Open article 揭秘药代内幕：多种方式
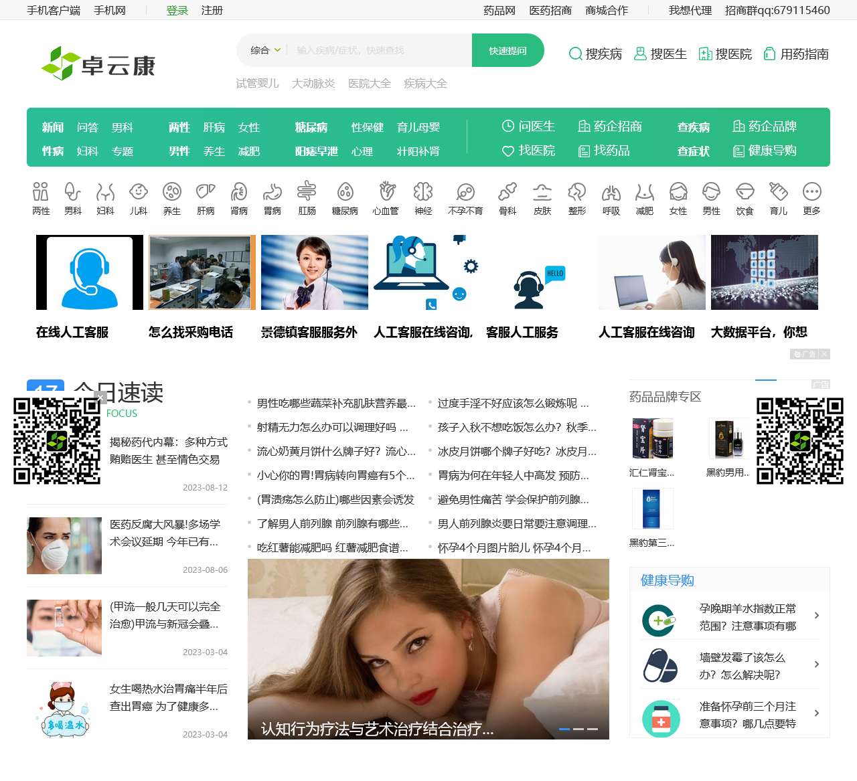Image resolution: width=857 pixels, height=781 pixels. (169, 450)
